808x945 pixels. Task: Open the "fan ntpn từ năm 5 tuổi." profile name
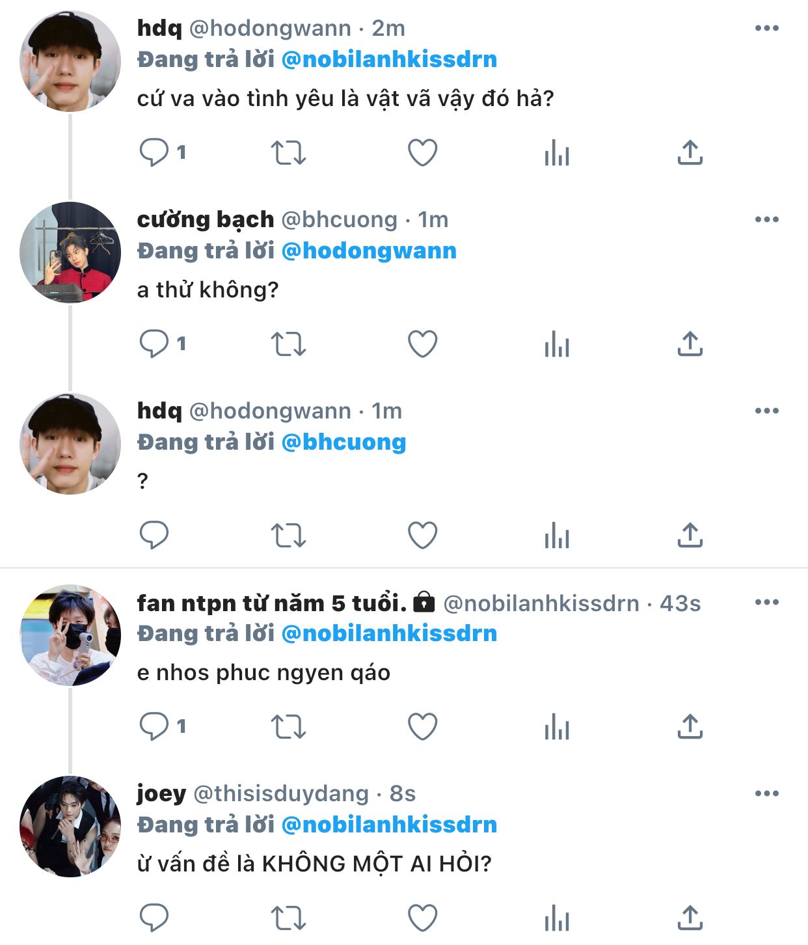[271, 603]
